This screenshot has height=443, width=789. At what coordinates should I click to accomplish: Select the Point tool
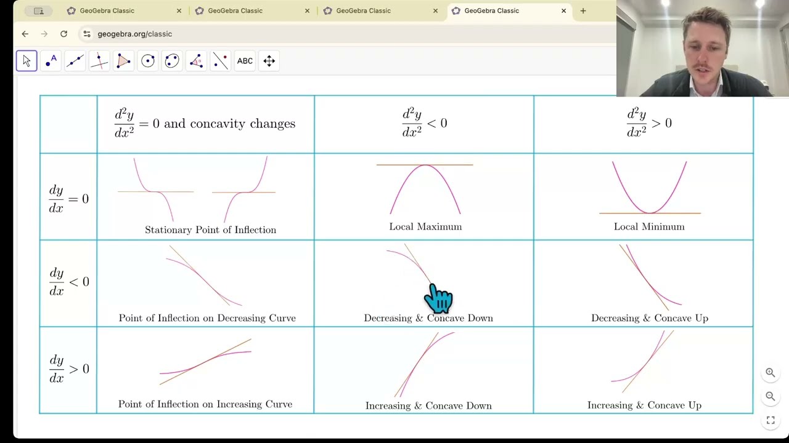[x=51, y=61]
